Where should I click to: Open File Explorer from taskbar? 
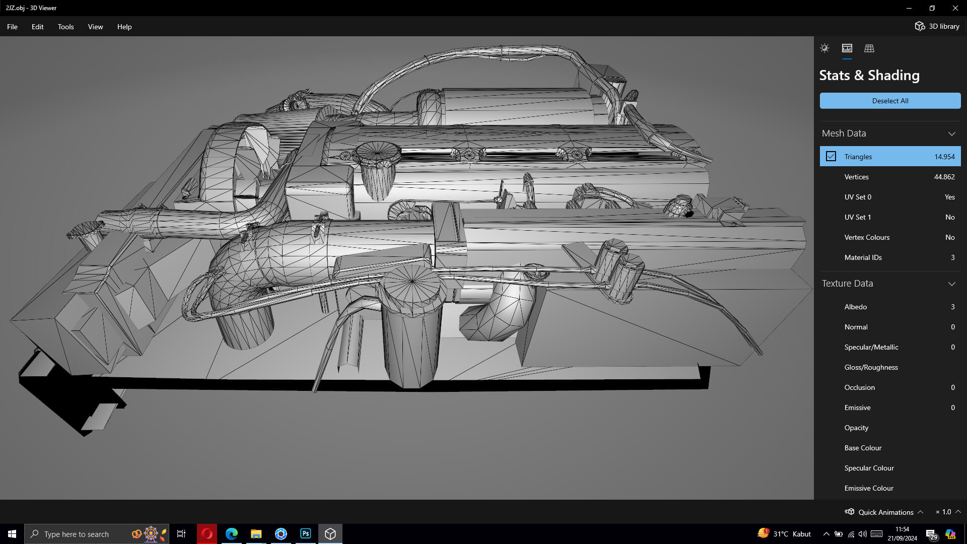tap(256, 534)
